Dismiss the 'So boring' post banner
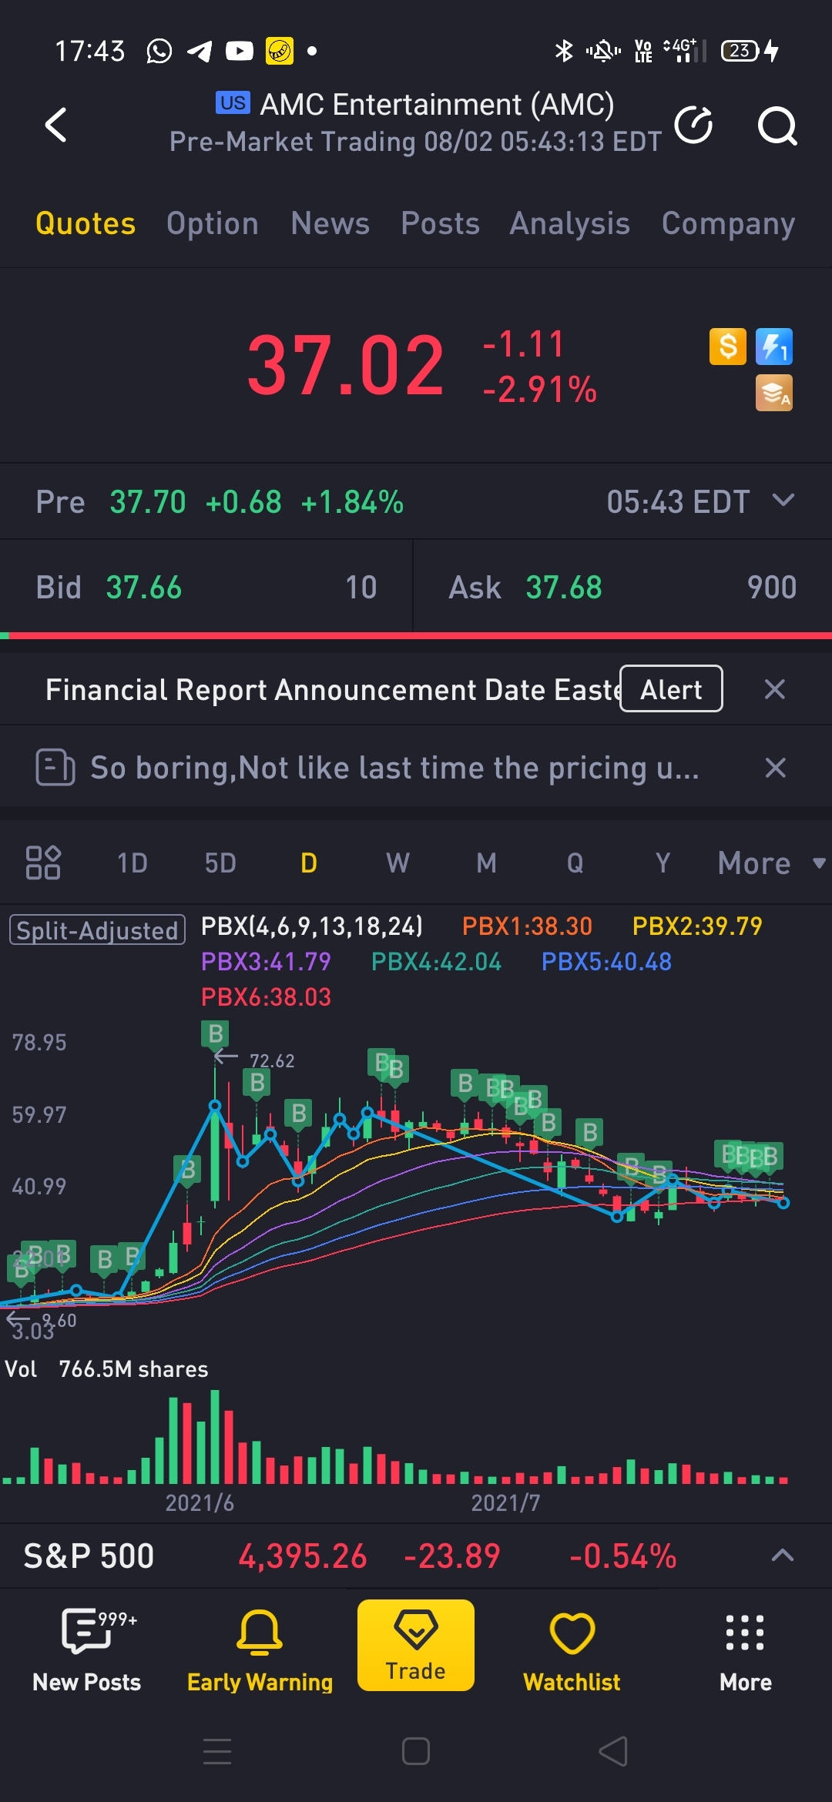Image resolution: width=832 pixels, height=1802 pixels. click(x=775, y=767)
